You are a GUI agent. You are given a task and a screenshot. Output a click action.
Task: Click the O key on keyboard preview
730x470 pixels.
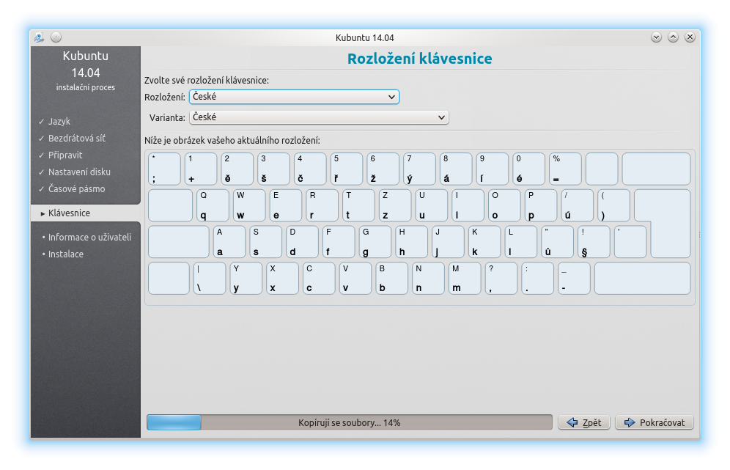[504, 205]
